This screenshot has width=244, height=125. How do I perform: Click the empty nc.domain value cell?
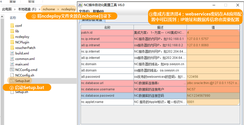(213, 64)
